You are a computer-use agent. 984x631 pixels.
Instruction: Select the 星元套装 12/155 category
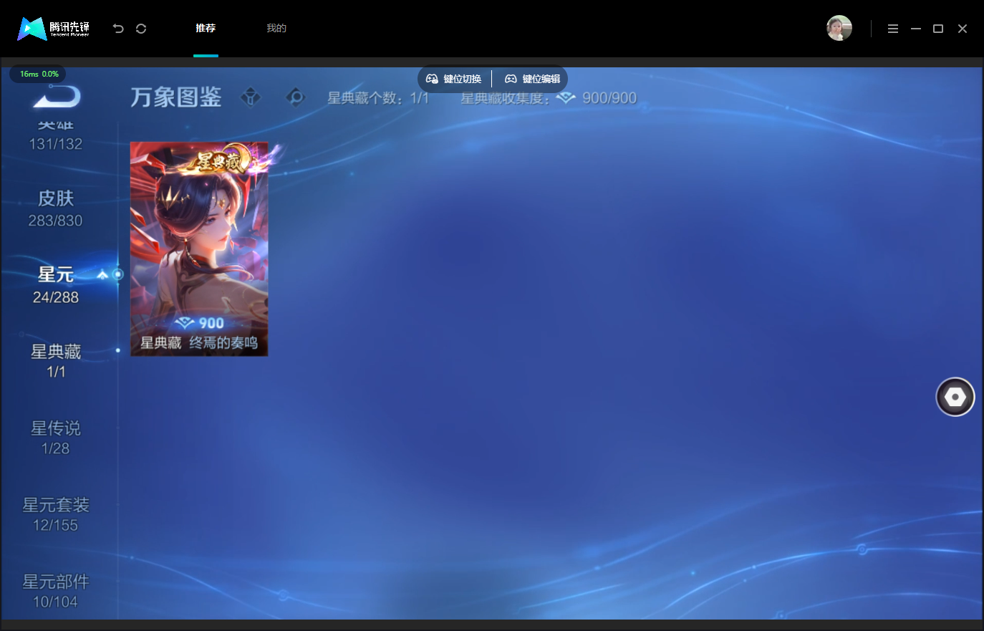pos(56,514)
